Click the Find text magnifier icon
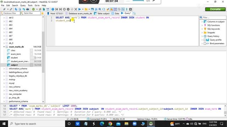The width and height of the screenshot is (227, 127). (x=100, y=9)
